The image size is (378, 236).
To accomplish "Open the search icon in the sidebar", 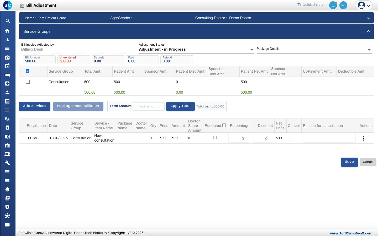I will point(8,21).
